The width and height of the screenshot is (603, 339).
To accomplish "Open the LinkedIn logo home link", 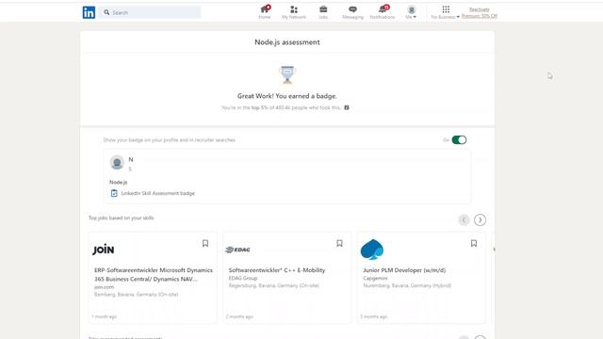I will click(89, 12).
